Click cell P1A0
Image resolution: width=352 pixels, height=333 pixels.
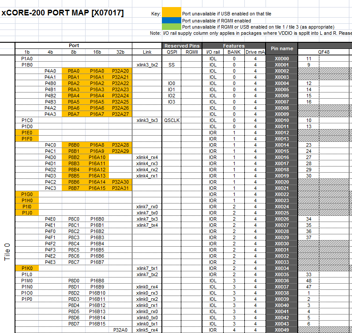(27, 59)
